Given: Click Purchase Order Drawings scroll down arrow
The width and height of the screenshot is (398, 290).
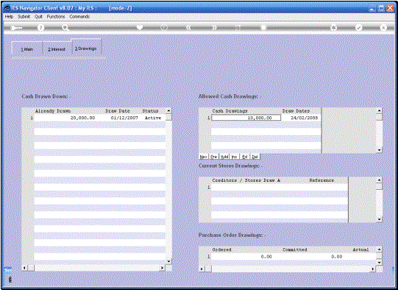Looking at the screenshot, I should tap(379, 263).
